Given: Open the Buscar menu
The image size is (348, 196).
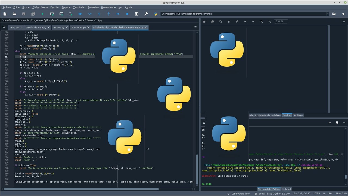Looking at the screenshot, I should (26, 7).
